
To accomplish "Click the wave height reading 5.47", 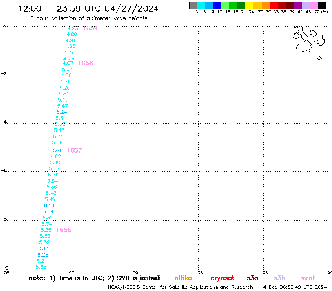I will tap(62, 106).
